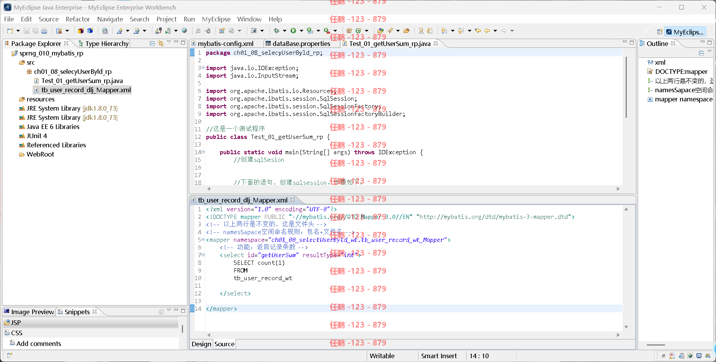Collapse the select element fold at line 7
The height and width of the screenshot is (362, 716).
(x=203, y=255)
